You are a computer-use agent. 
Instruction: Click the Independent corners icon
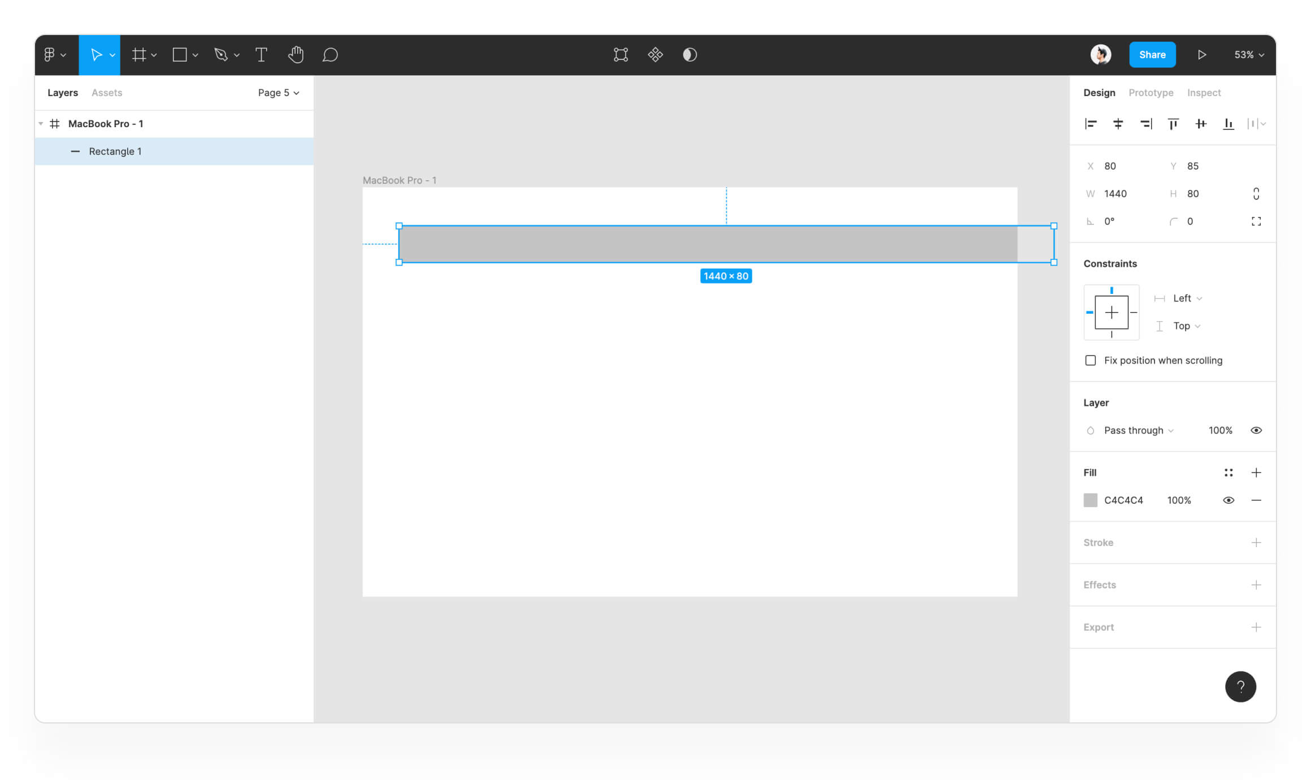click(1256, 222)
